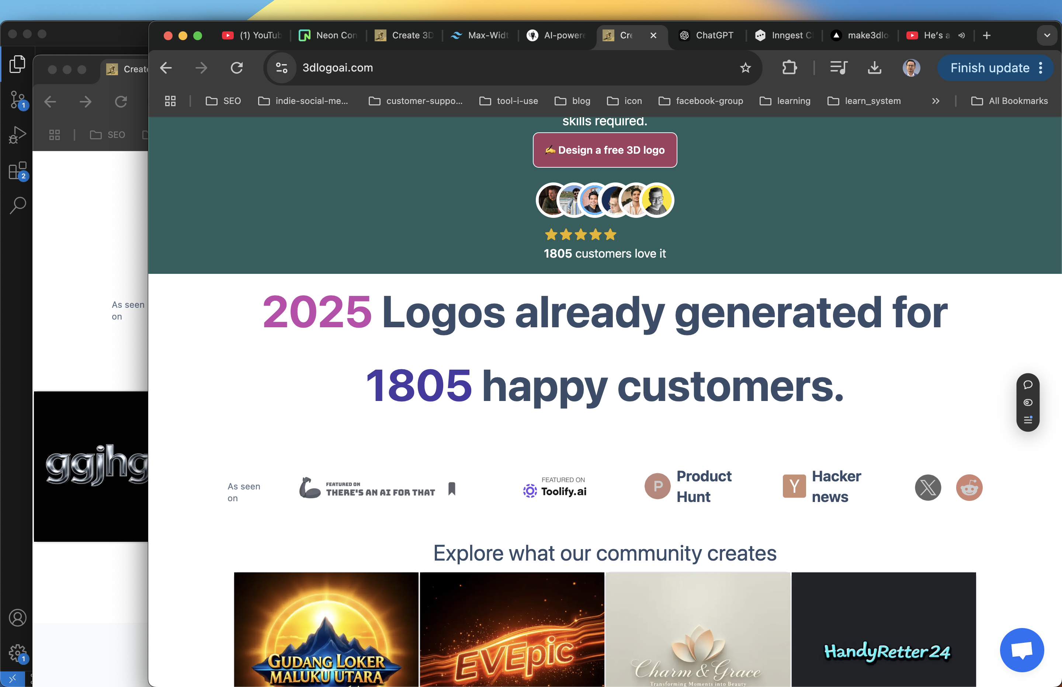
Task: Open the EVEpic community logo thumbnail
Action: pos(512,629)
